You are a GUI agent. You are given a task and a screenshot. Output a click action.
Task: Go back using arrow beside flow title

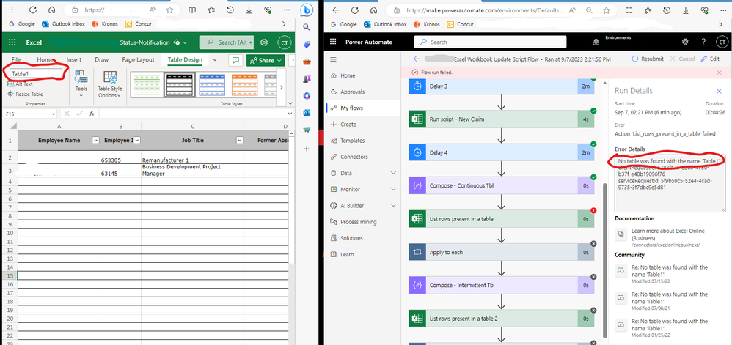[417, 59]
